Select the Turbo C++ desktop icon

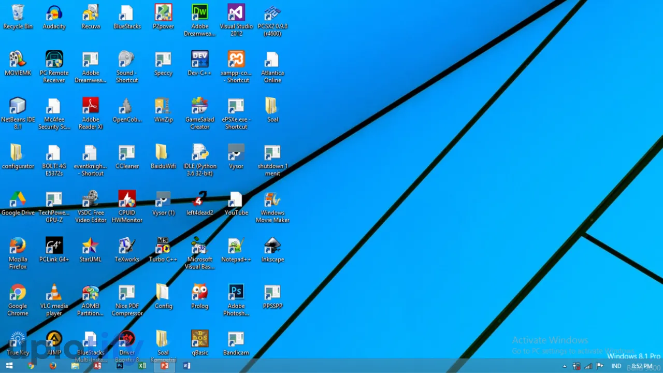163,250
